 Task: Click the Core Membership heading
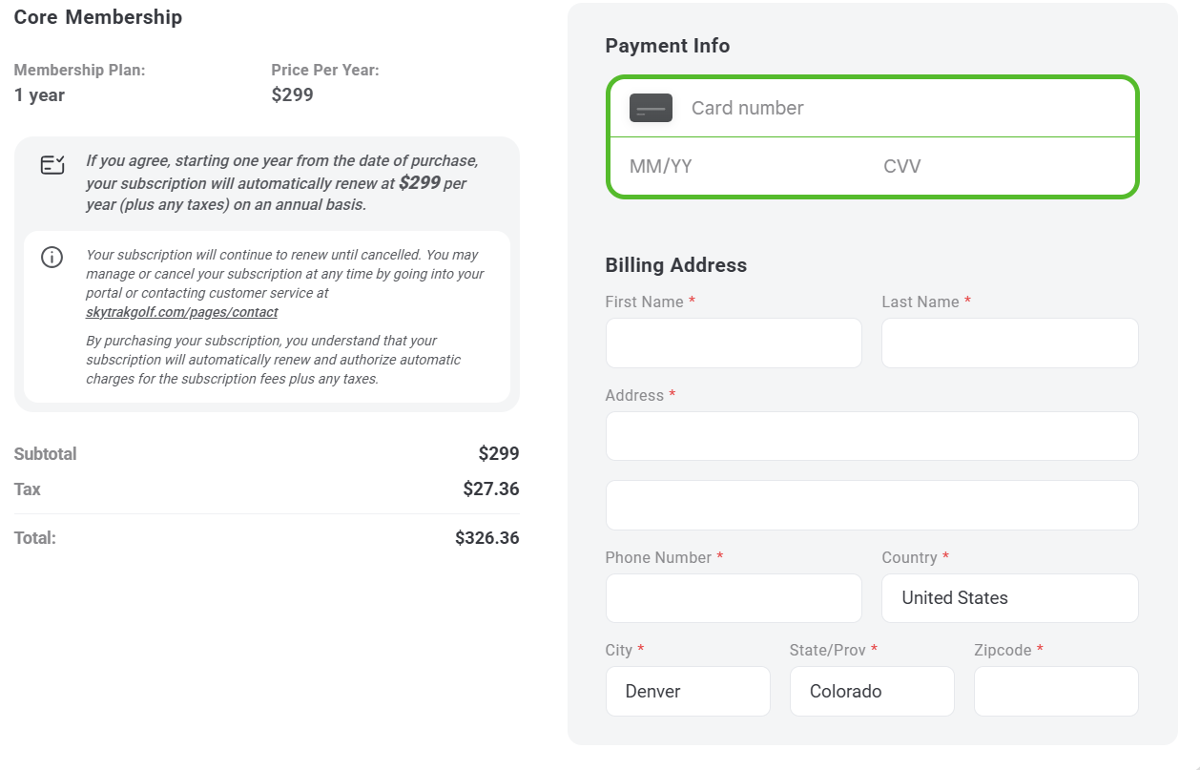coord(98,17)
